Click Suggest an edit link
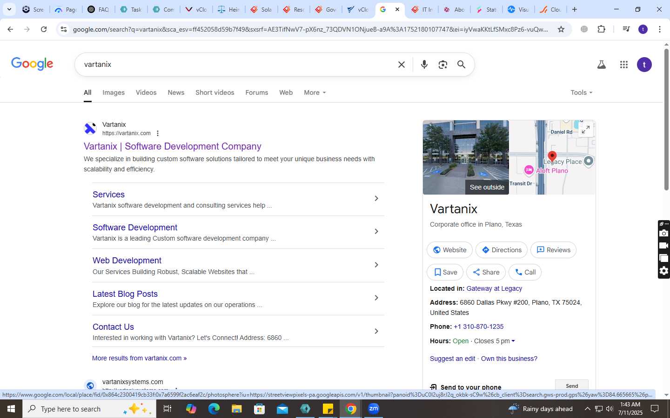This screenshot has width=670, height=418. pyautogui.click(x=452, y=359)
